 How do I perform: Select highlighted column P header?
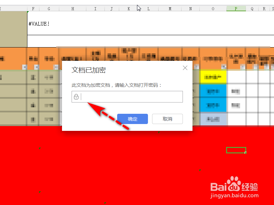click(236, 9)
